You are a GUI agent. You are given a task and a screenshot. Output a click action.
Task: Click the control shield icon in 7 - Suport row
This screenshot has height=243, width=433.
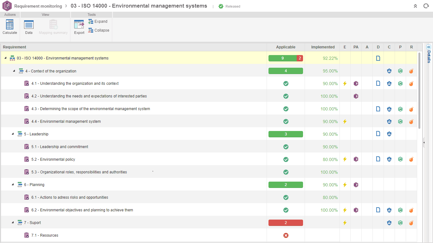coord(389,223)
